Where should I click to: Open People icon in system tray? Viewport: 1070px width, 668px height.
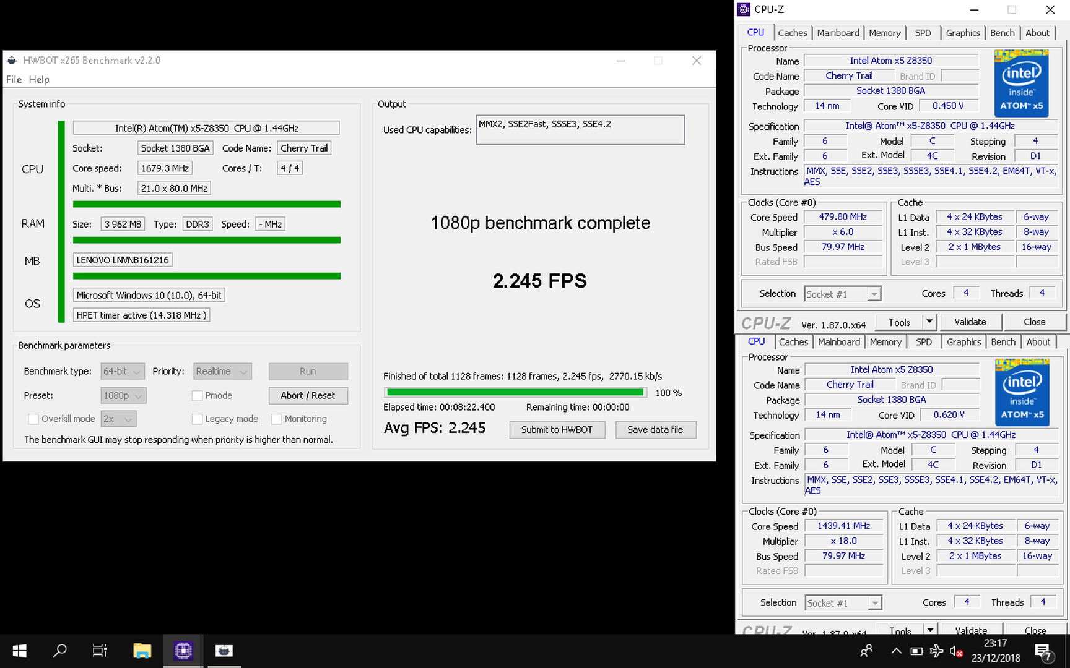pyautogui.click(x=866, y=651)
